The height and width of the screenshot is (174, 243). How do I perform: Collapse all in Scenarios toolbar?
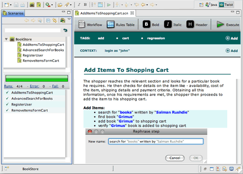48,20
